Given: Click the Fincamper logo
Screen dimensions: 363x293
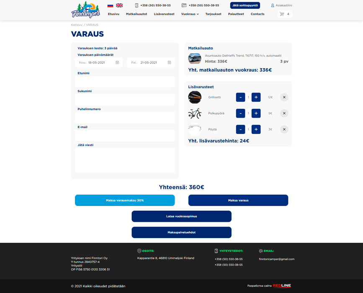Looking at the screenshot, I should tap(85, 9).
